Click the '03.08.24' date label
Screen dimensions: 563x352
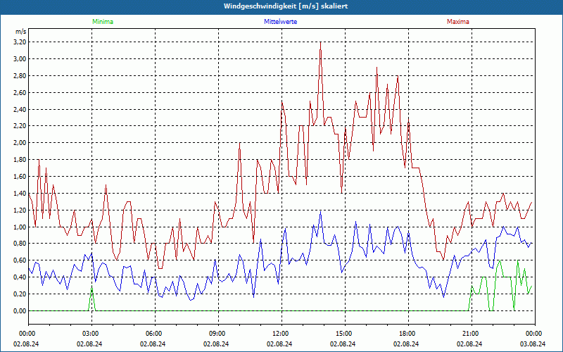click(533, 344)
